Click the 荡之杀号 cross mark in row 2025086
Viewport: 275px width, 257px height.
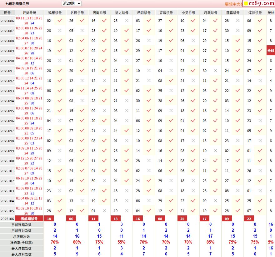pyautogui.click(x=127, y=21)
